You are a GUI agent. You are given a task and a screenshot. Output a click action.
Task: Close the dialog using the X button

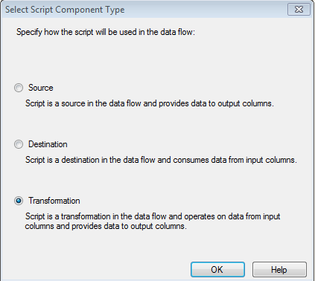coord(299,10)
